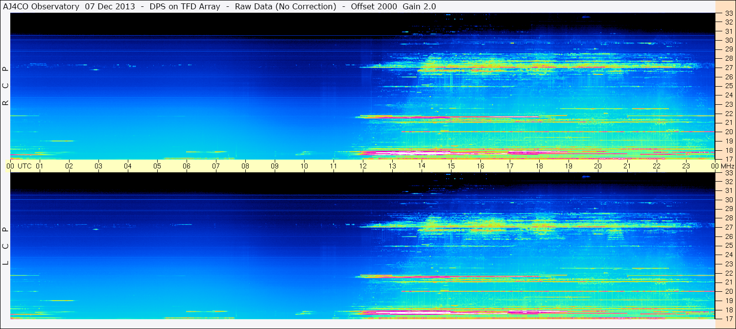736x329 pixels.
Task: Select the 20 MHz label on LCP scale
Action: [x=728, y=291]
